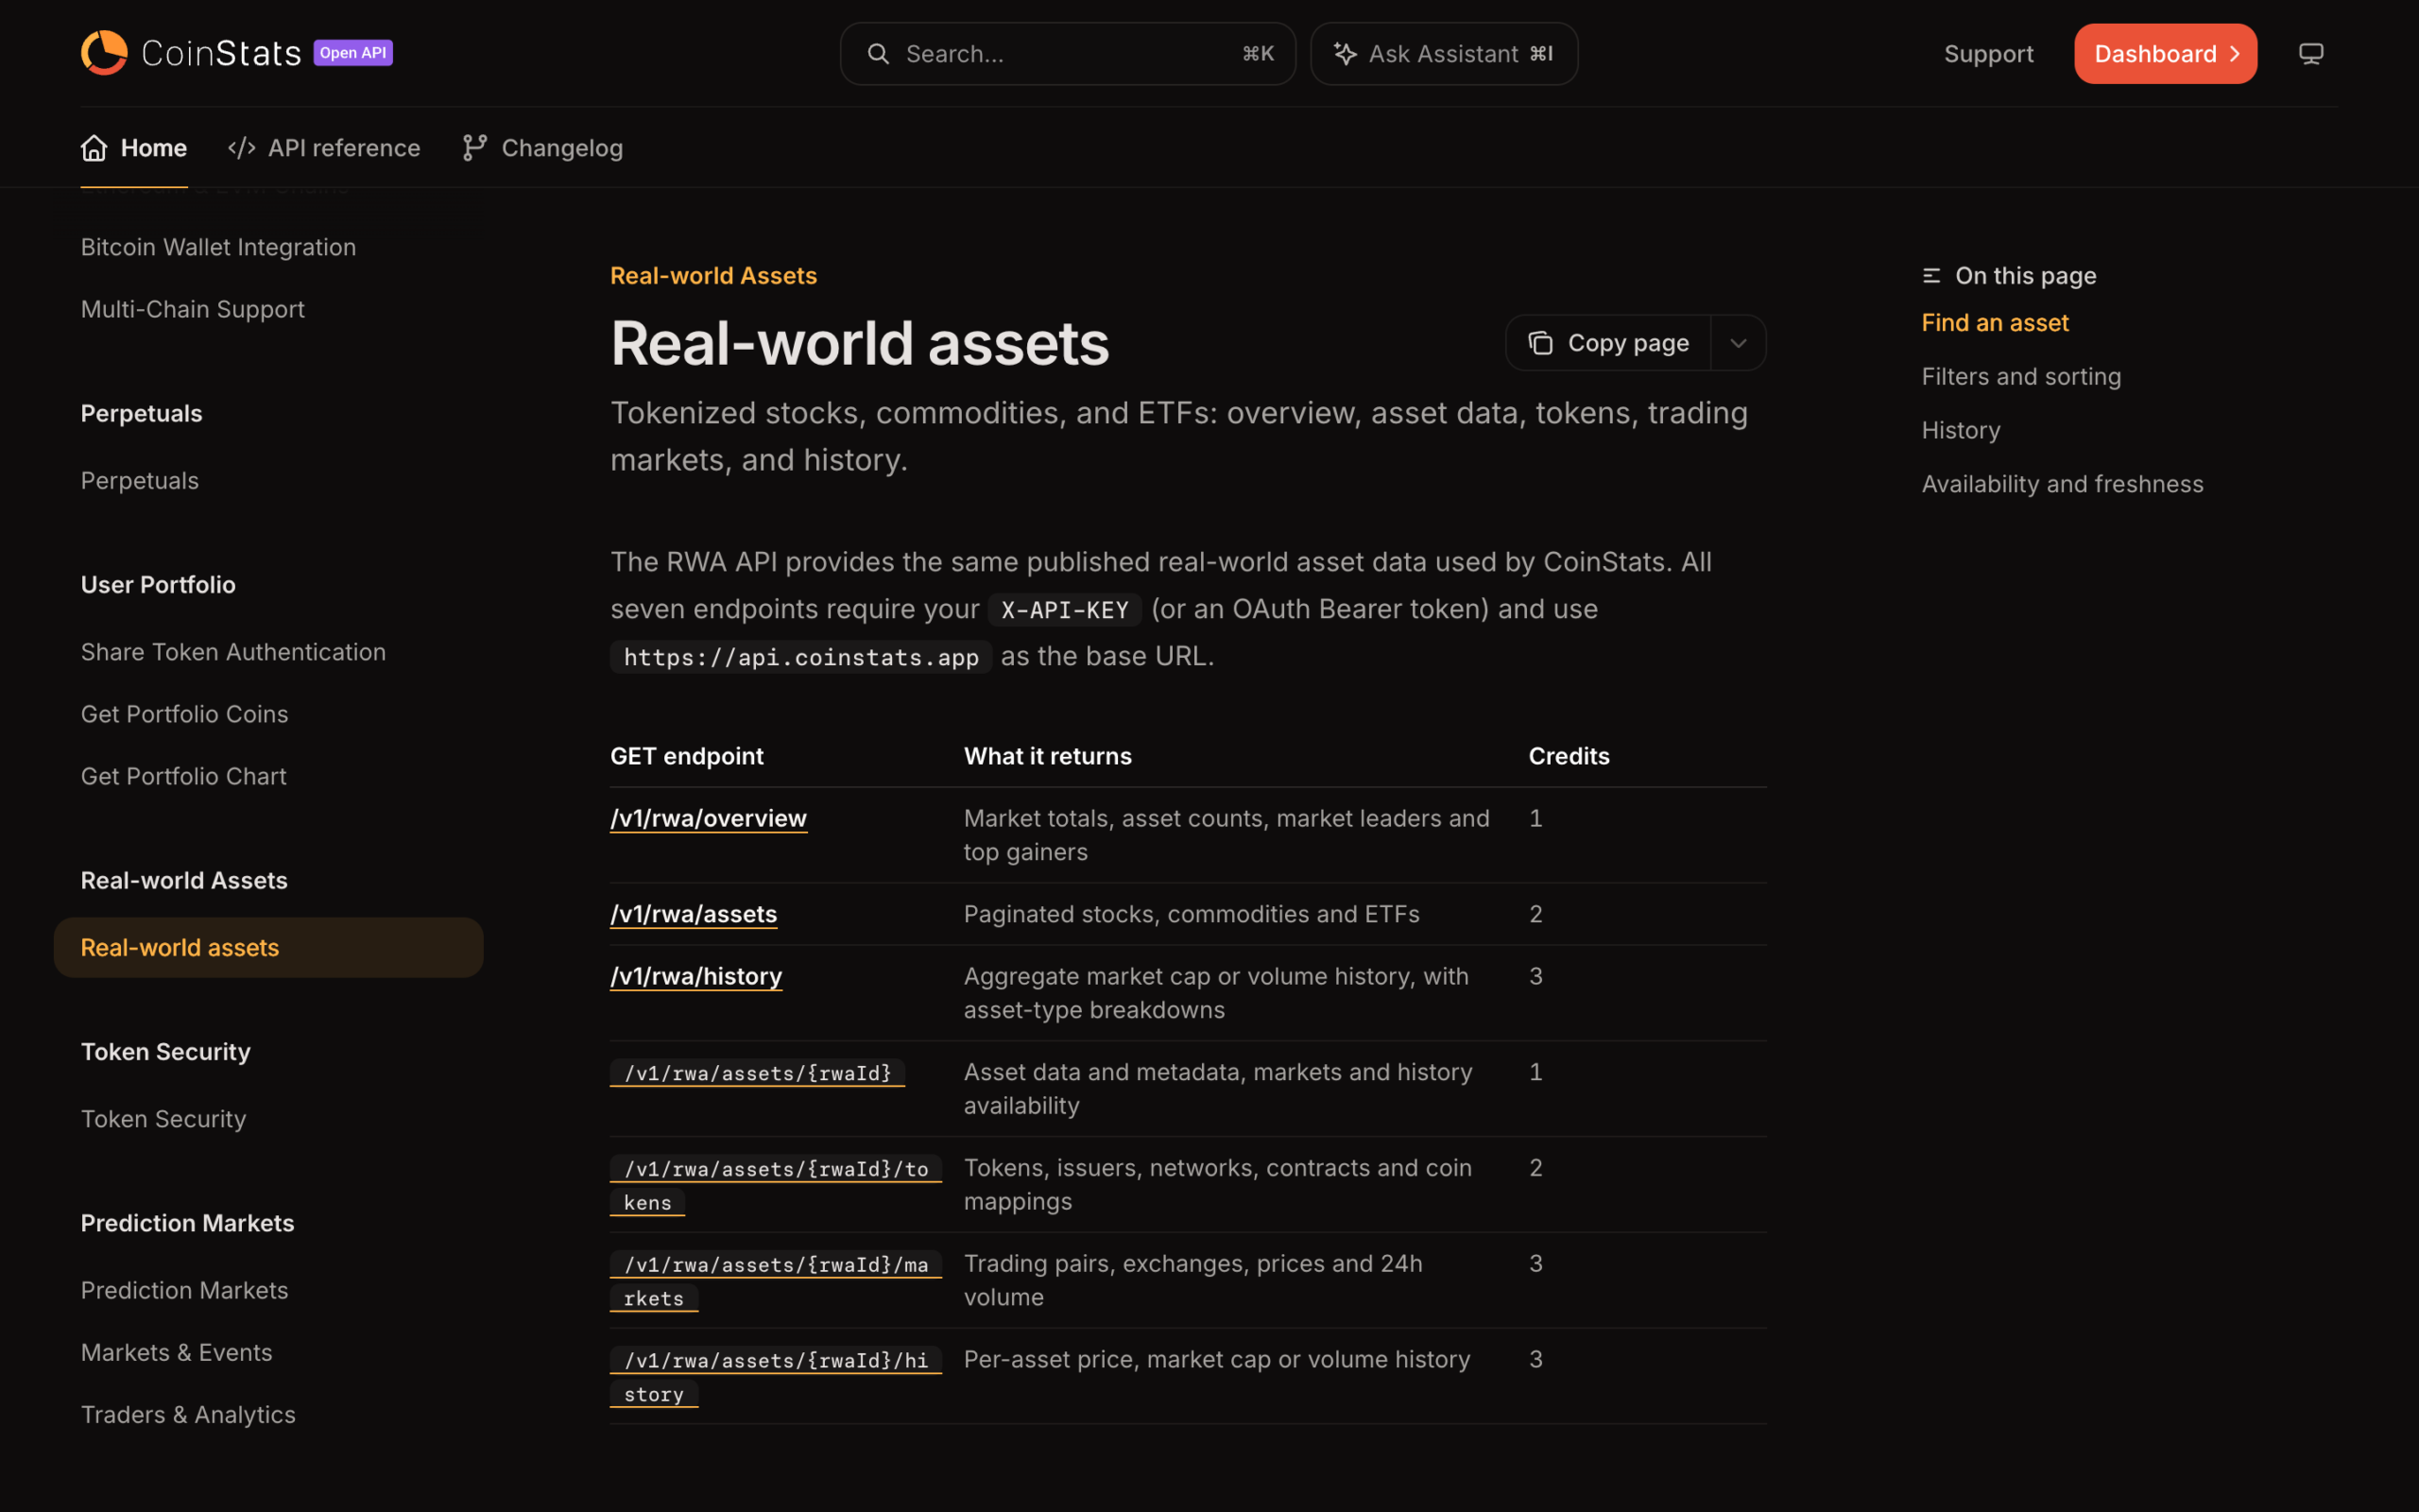Viewport: 2419px width, 1512px height.
Task: Toggle the theme monitor icon
Action: click(x=2310, y=54)
